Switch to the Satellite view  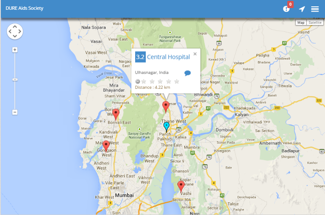coord(315,22)
